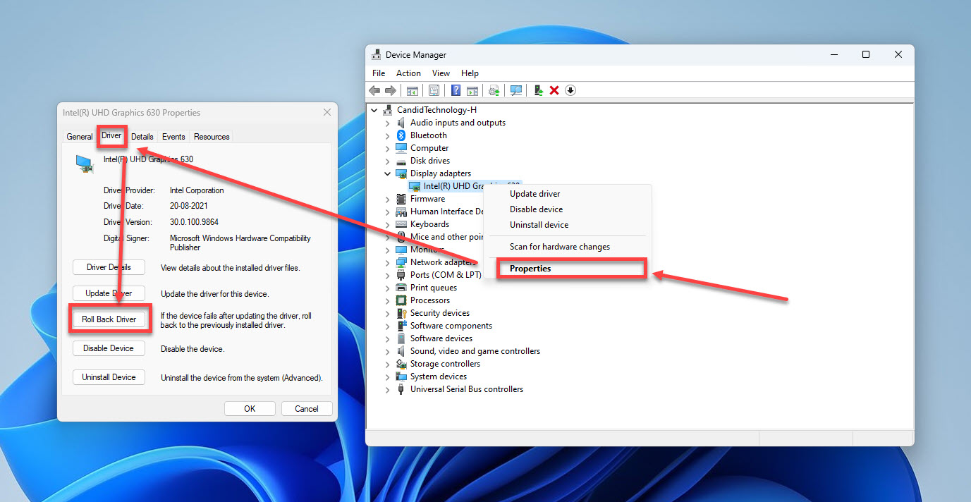Image resolution: width=971 pixels, height=502 pixels.
Task: Click the Universal Serial Bus controllers icon
Action: (x=401, y=389)
